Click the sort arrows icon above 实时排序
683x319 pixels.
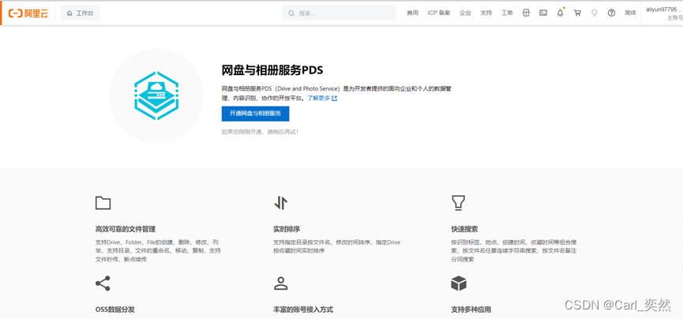281,203
